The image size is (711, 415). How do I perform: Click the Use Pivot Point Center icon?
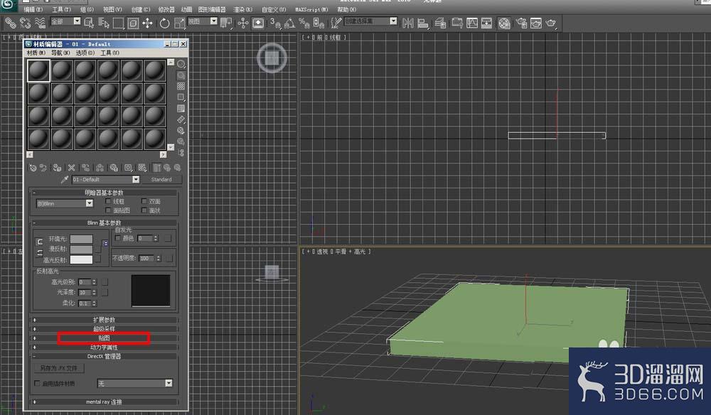[226, 23]
